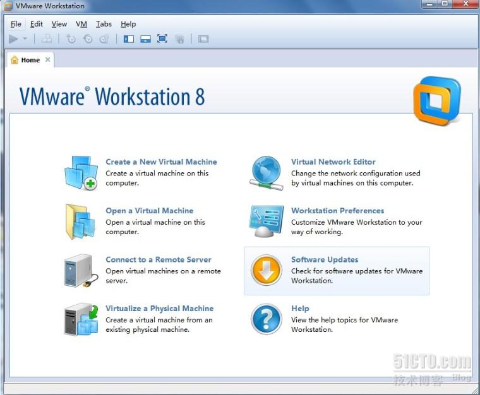
Task: Open the Tabs menu
Action: 104,24
